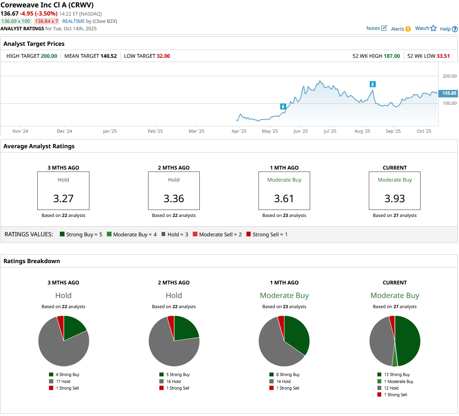Image resolution: width=459 pixels, height=416 pixels.
Task: Click the 1 MTH AGO ratings pie chart
Action: (x=284, y=341)
